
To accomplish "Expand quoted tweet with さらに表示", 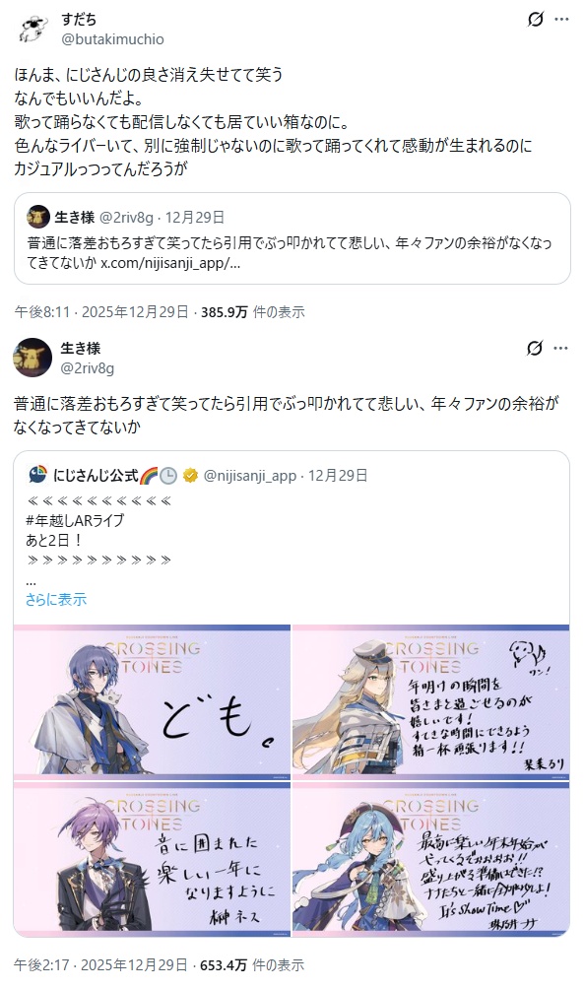I will coord(55,599).
